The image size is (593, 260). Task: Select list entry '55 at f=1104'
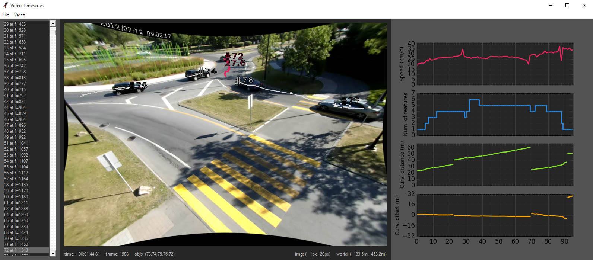26,167
